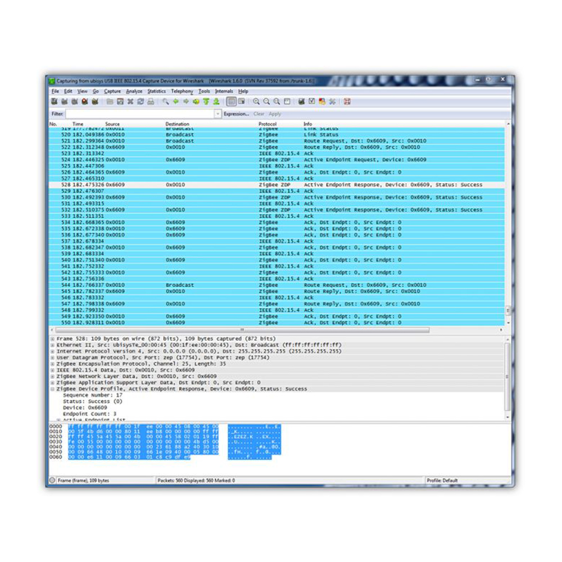
Task: Open the Telephony menu
Action: (182, 92)
